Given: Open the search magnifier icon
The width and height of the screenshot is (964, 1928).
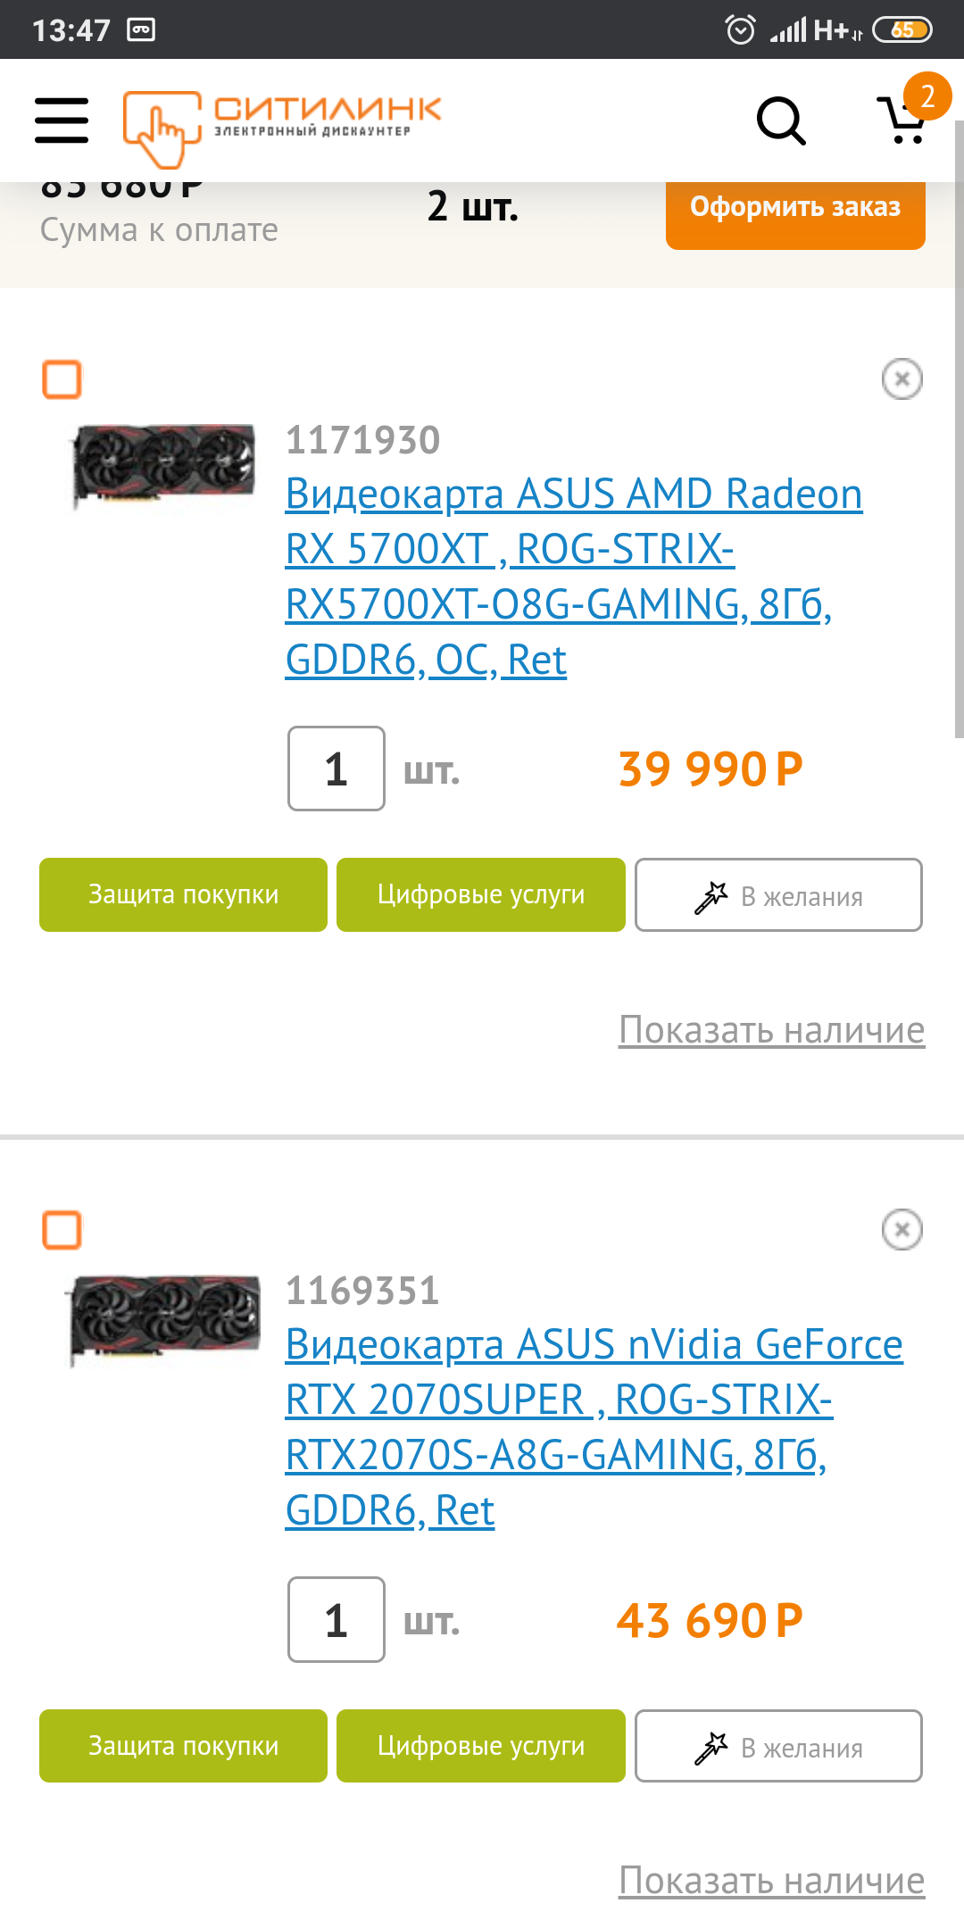Looking at the screenshot, I should [x=781, y=120].
